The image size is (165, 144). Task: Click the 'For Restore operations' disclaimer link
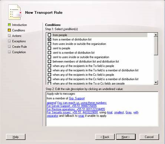(x=76, y=109)
